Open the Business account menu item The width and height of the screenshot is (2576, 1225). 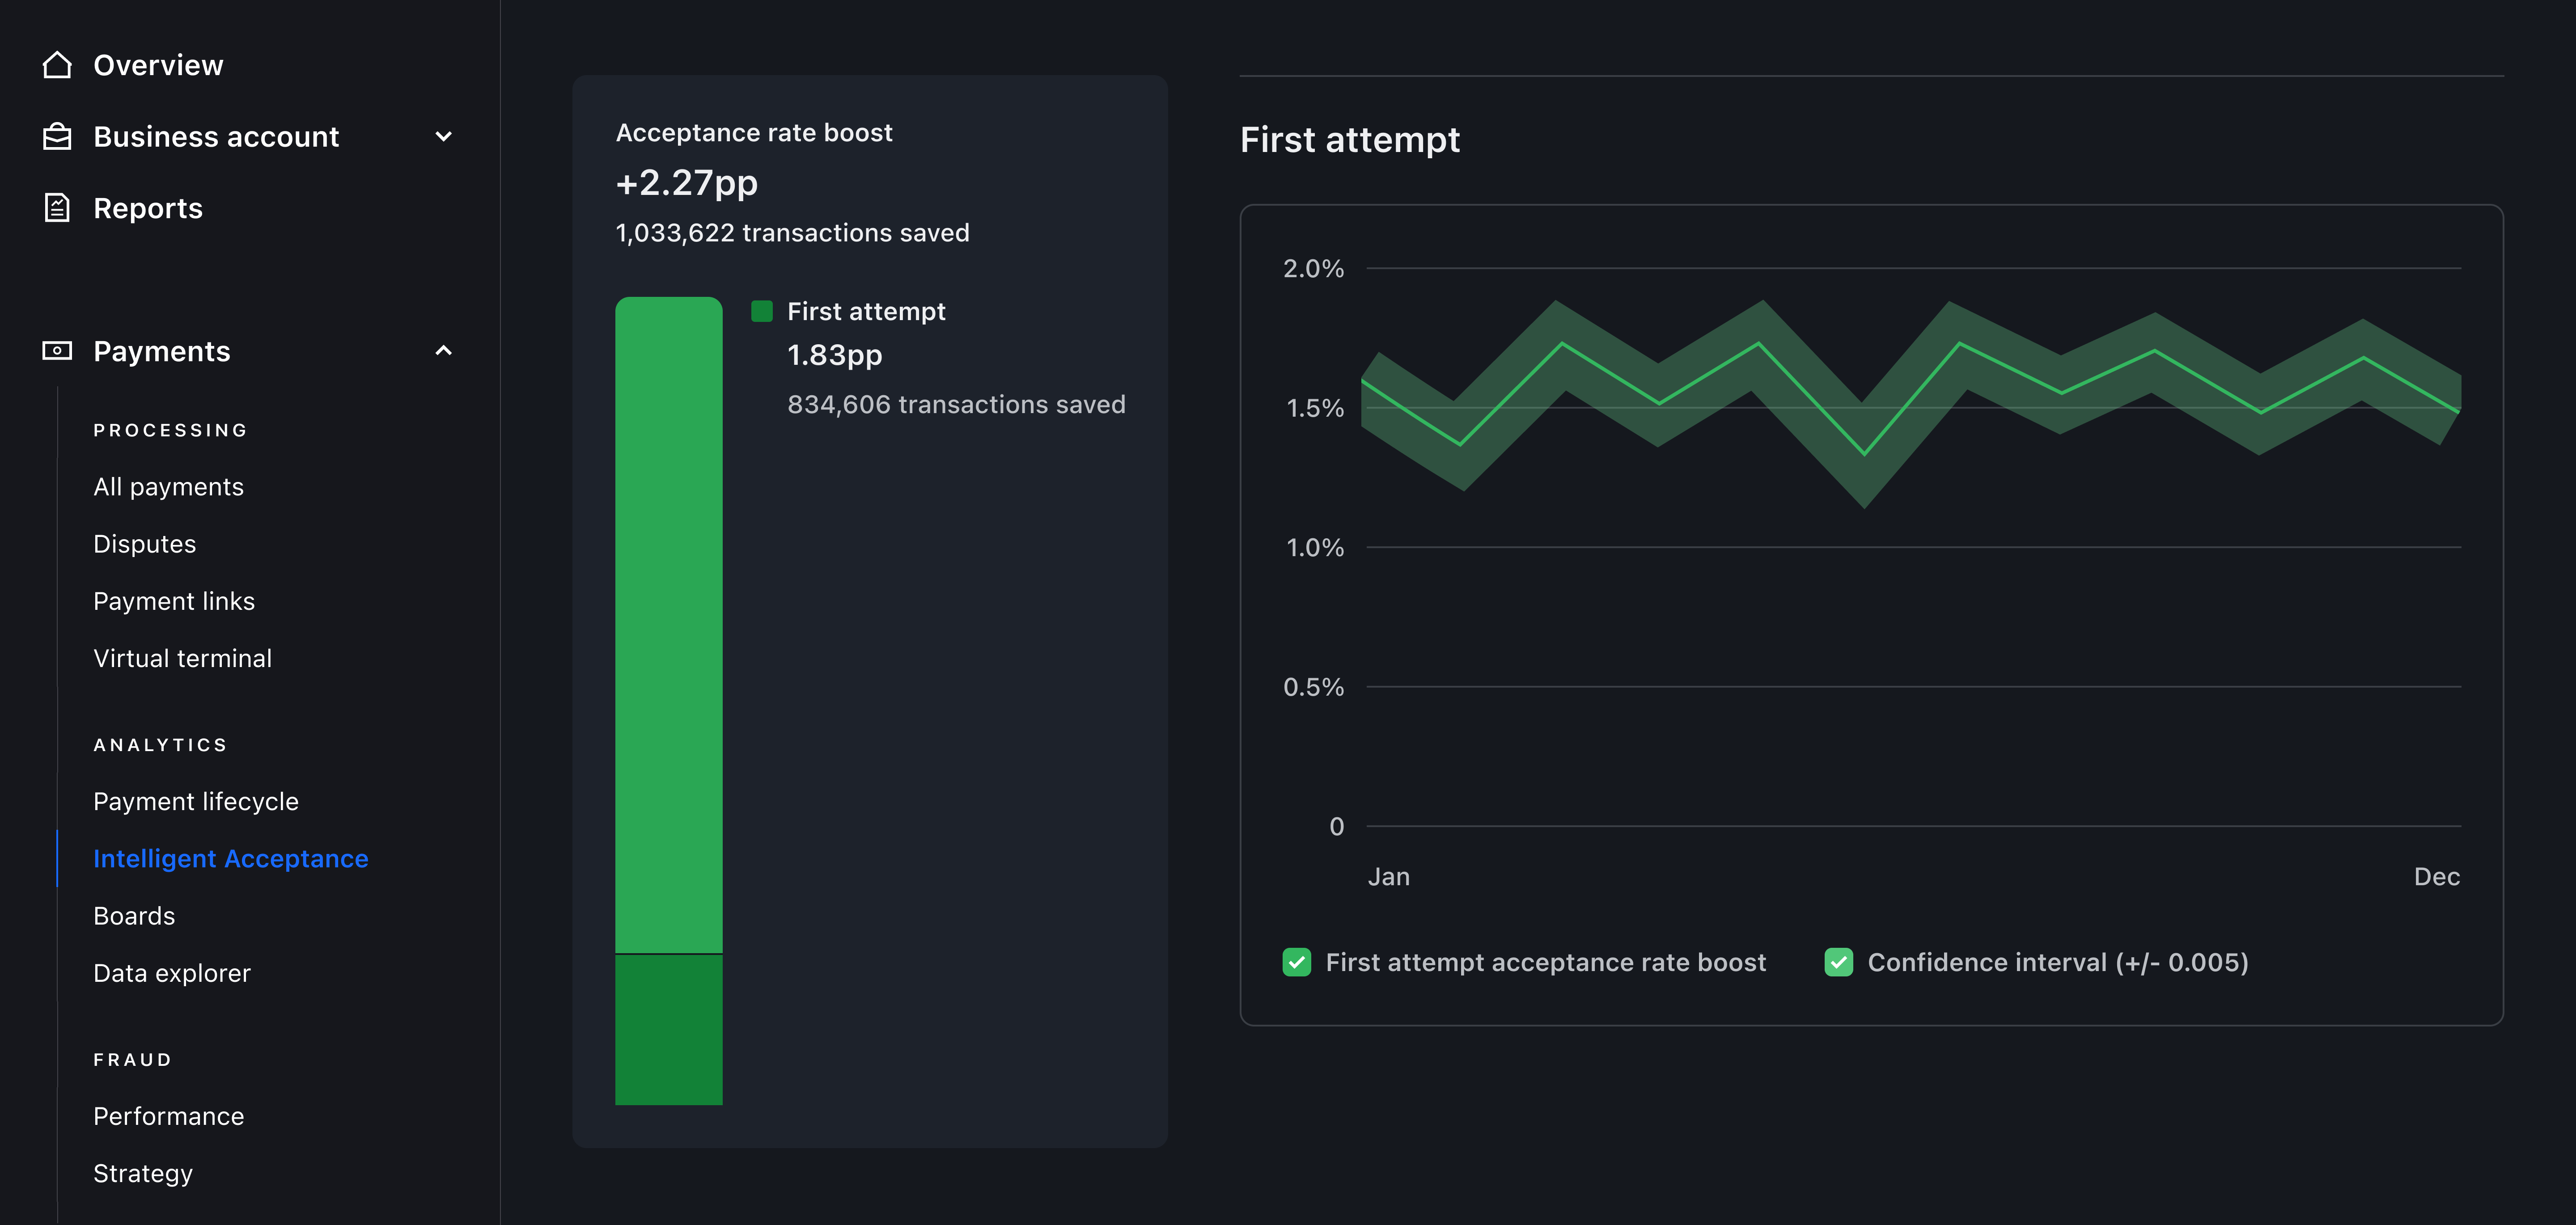click(x=216, y=137)
